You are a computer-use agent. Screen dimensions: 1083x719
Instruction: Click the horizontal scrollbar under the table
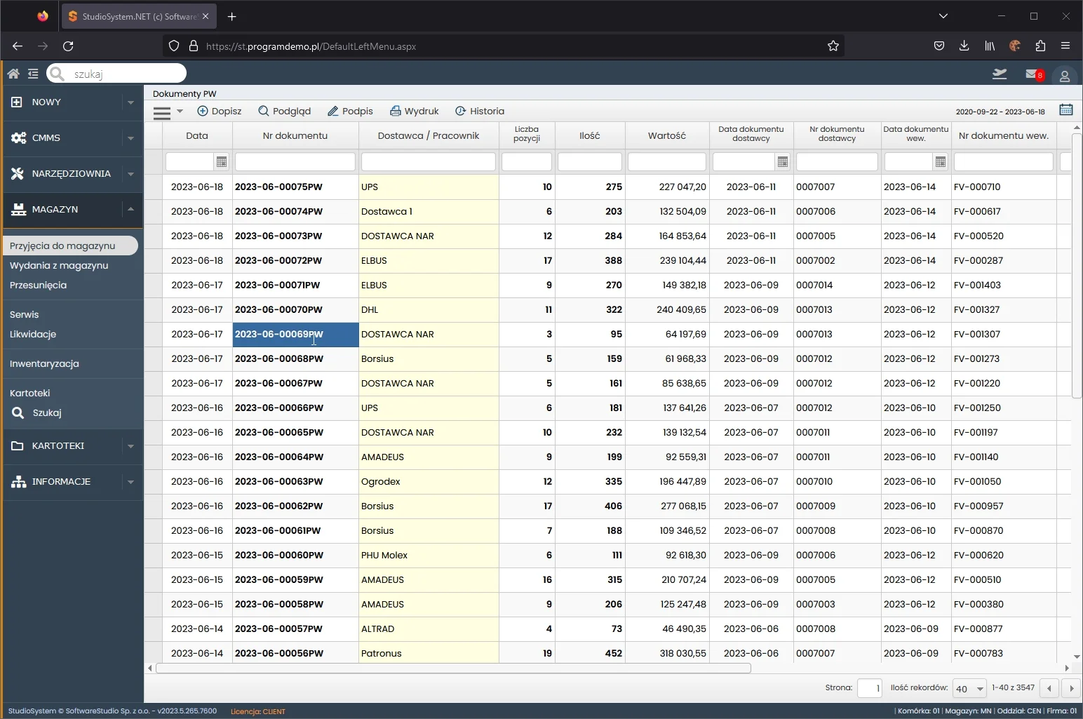pos(453,668)
